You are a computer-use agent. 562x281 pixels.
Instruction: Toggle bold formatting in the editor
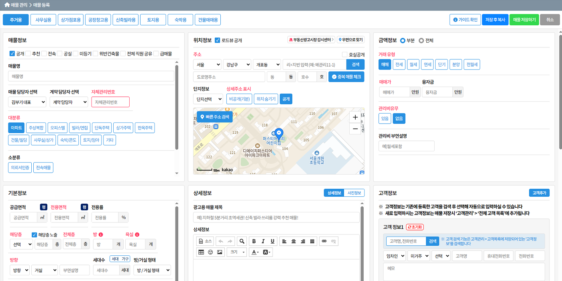point(254,241)
